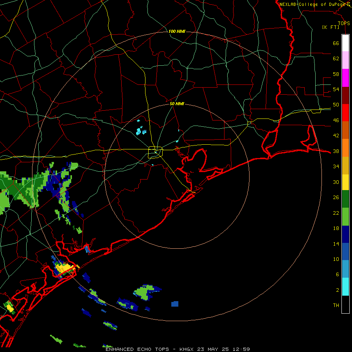
Task: Pick the bright orange legend swatch
Action: [x=345, y=148]
